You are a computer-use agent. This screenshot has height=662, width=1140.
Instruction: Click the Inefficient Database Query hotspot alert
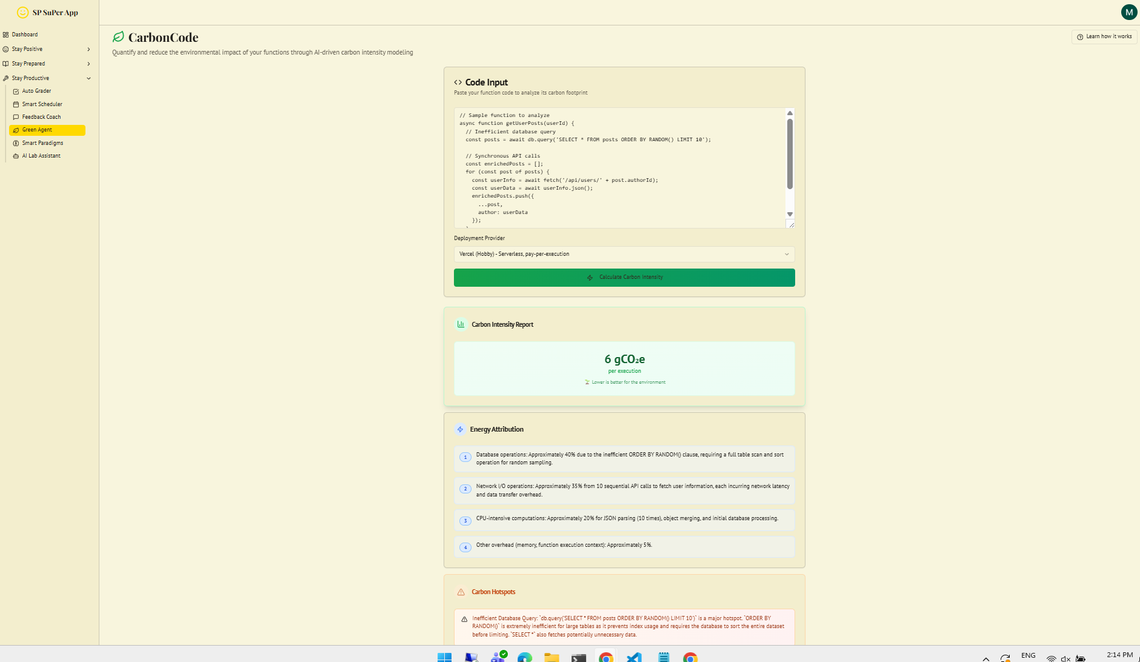click(x=624, y=627)
